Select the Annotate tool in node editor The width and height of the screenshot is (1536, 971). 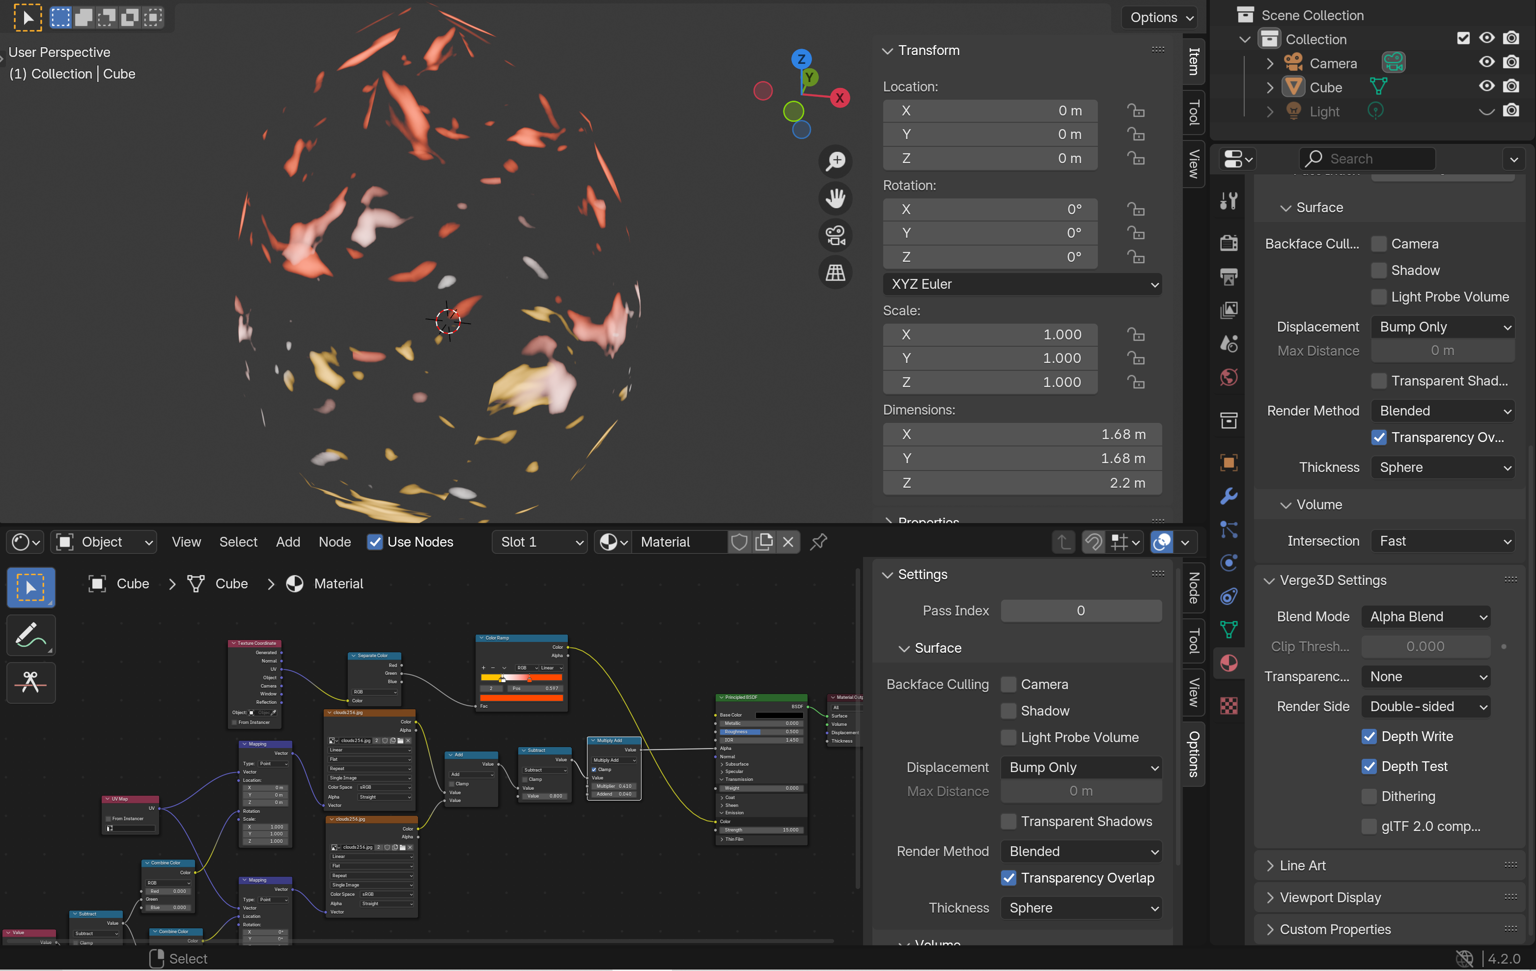[x=30, y=636]
